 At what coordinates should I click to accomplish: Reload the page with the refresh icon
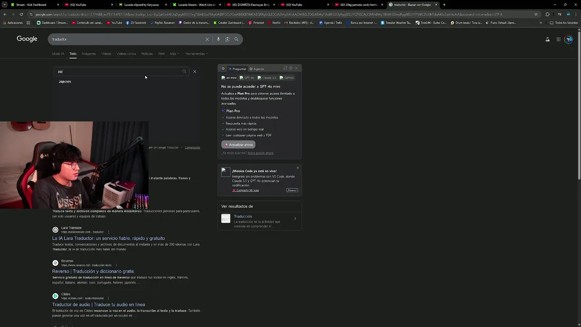pyautogui.click(x=21, y=14)
